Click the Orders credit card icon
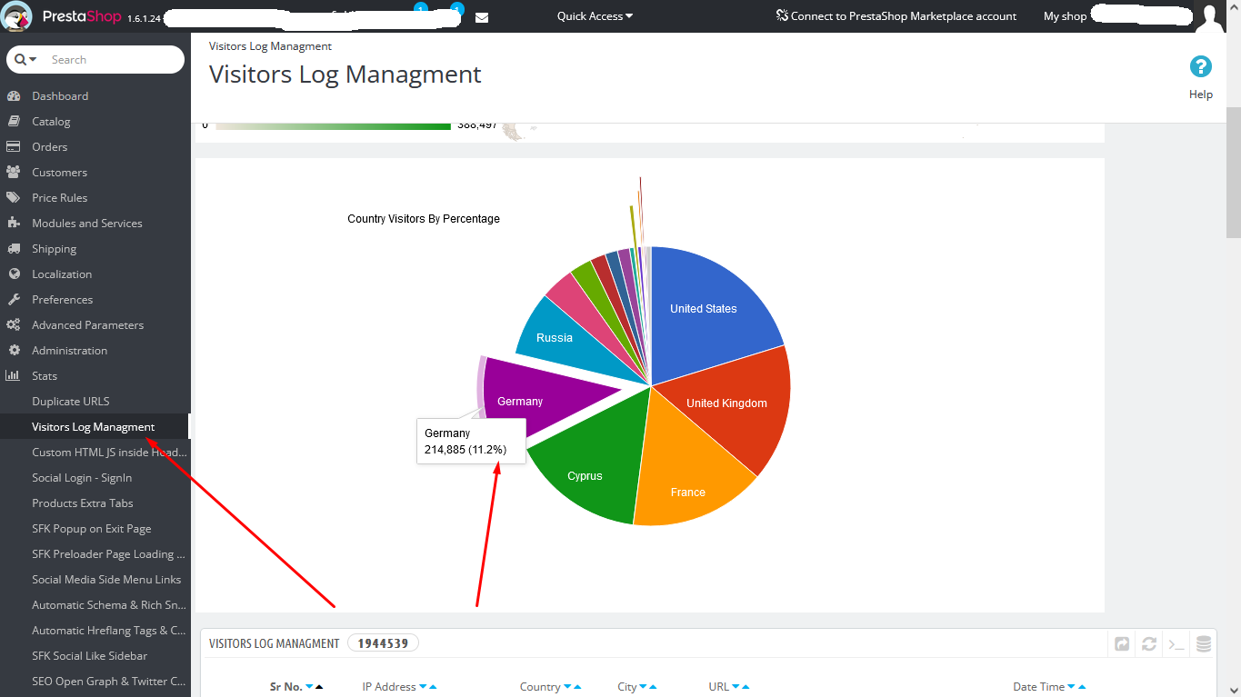This screenshot has height=697, width=1241. (14, 147)
